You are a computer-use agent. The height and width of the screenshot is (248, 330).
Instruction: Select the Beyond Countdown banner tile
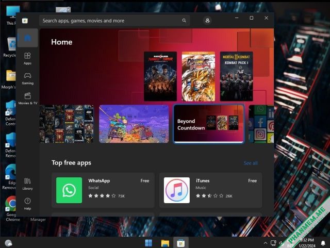[208, 124]
